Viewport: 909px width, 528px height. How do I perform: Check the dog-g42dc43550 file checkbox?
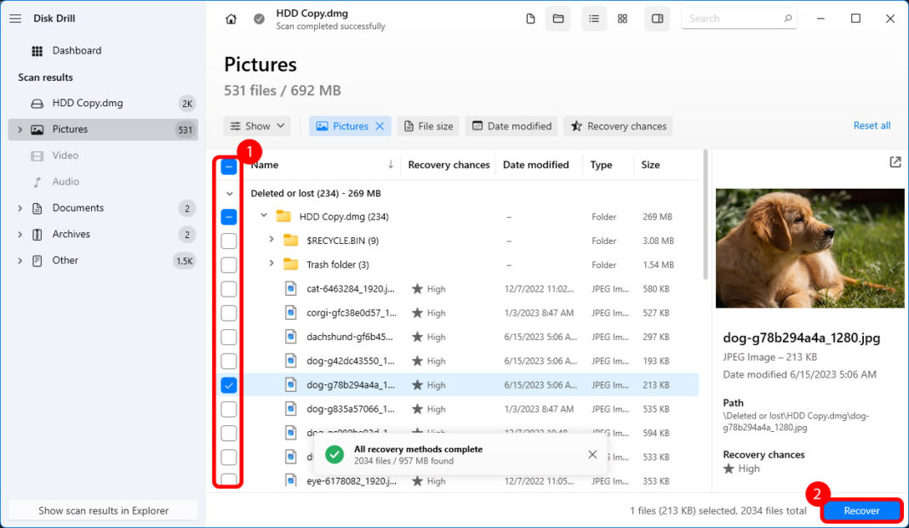(228, 361)
